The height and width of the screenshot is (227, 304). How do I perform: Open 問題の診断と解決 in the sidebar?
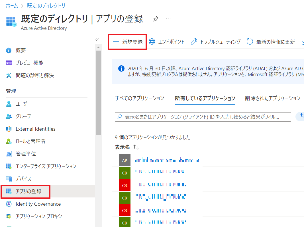(x=34, y=75)
